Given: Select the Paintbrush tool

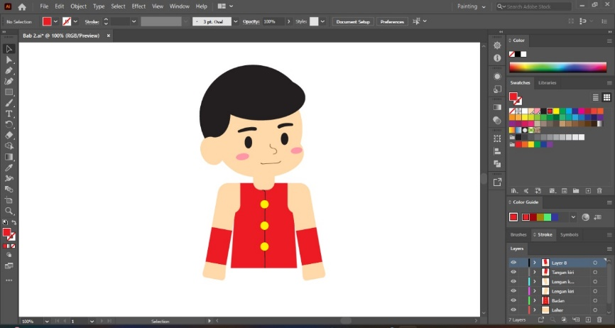Looking at the screenshot, I should click(9, 103).
